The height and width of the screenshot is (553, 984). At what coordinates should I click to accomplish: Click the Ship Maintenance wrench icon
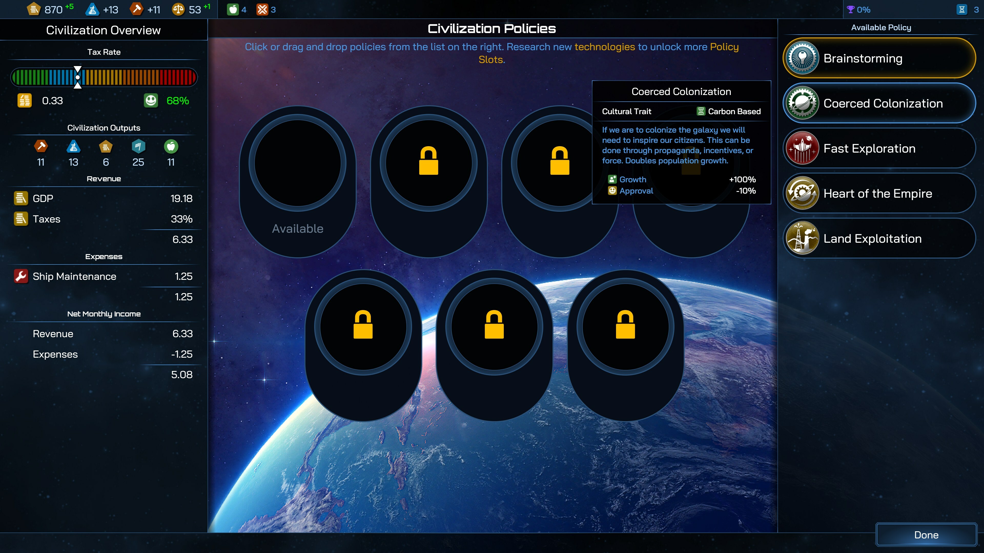coord(21,276)
